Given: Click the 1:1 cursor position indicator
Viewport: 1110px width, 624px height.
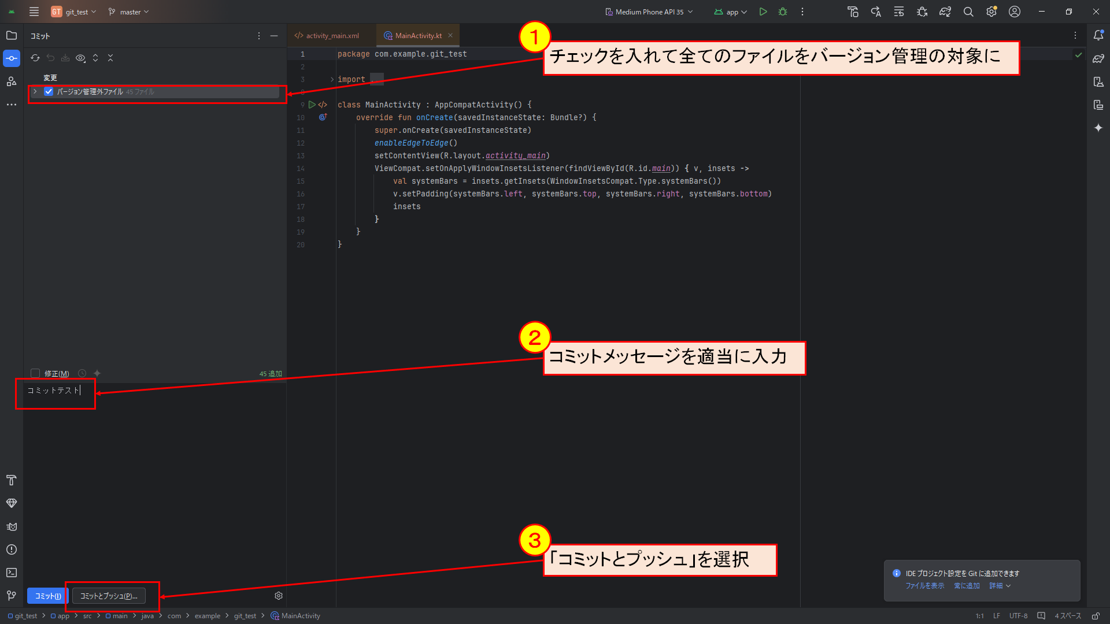Looking at the screenshot, I should coord(980,616).
